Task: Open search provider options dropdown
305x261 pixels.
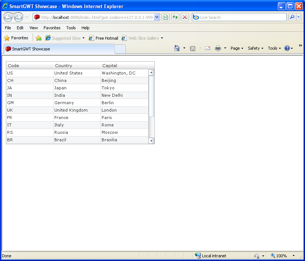Action: click(299, 17)
